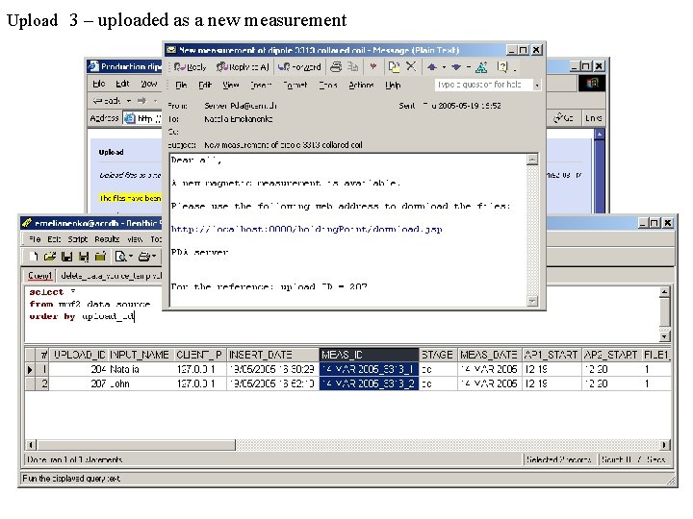
Task: Click the yellow folder icon beside the Save icons
Action: 100,256
